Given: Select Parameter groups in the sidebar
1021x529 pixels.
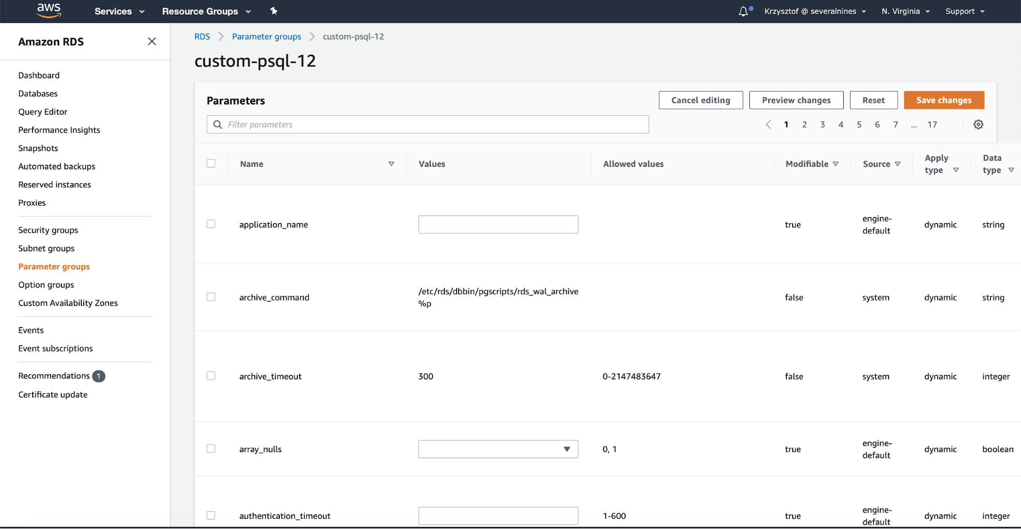Looking at the screenshot, I should pyautogui.click(x=54, y=266).
